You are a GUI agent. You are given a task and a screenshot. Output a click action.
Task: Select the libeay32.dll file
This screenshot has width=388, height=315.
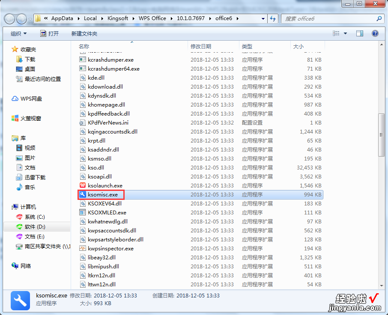pyautogui.click(x=101, y=257)
